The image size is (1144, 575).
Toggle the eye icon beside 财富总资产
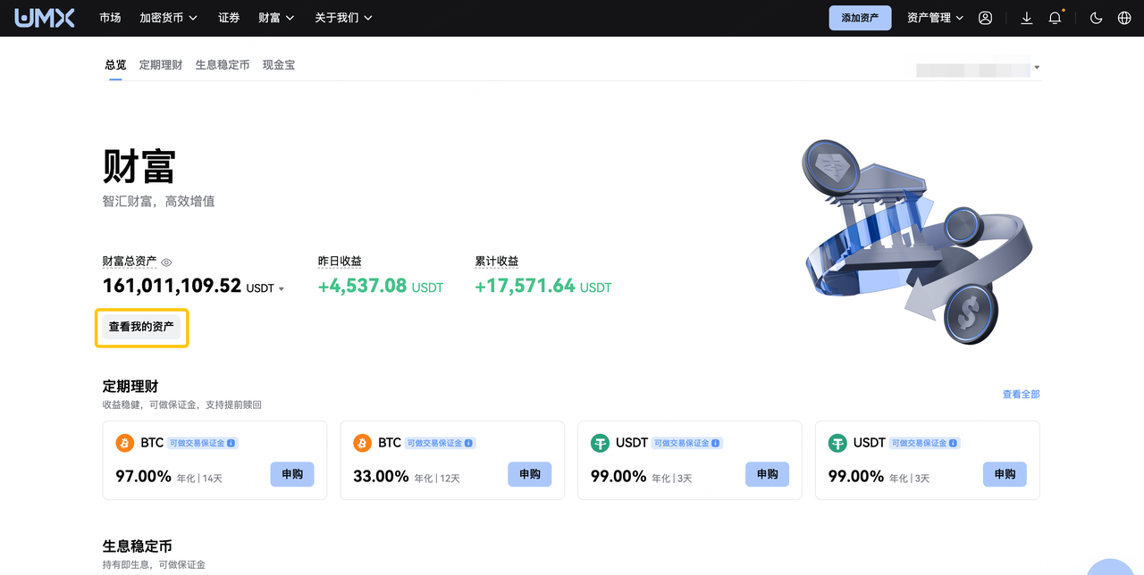pos(166,262)
